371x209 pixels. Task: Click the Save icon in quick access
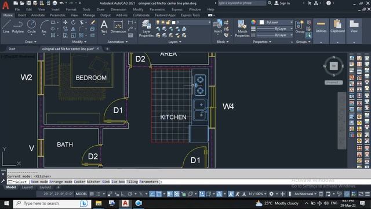[28, 3]
